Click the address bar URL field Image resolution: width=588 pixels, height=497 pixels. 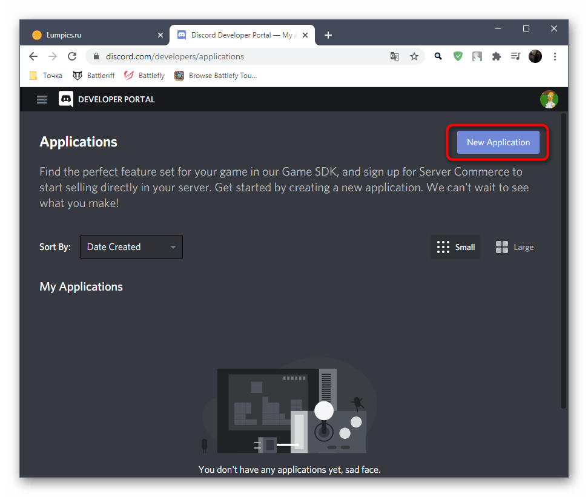coord(242,56)
